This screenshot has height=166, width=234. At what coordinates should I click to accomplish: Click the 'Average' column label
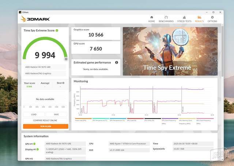[45, 83]
